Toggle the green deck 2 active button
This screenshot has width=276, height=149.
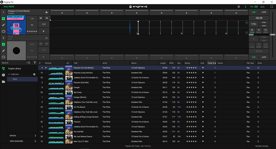[3, 44]
